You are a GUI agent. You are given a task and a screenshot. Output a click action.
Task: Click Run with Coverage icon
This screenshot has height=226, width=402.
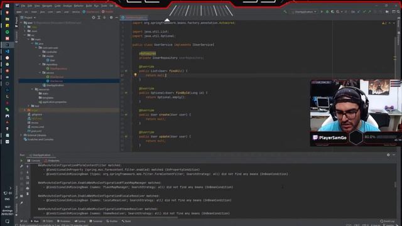pyautogui.click(x=332, y=12)
